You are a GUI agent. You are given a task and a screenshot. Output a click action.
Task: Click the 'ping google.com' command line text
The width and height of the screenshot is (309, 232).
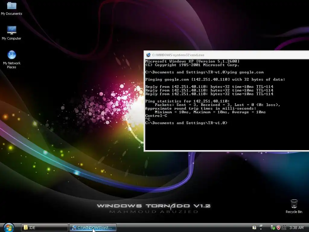coord(245,72)
